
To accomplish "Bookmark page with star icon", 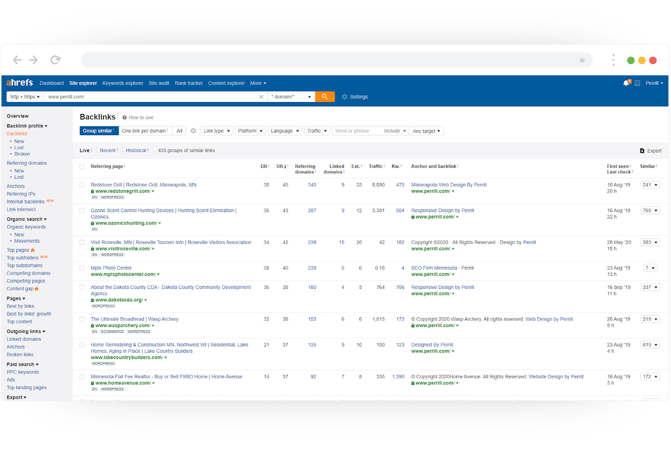I will tap(582, 60).
